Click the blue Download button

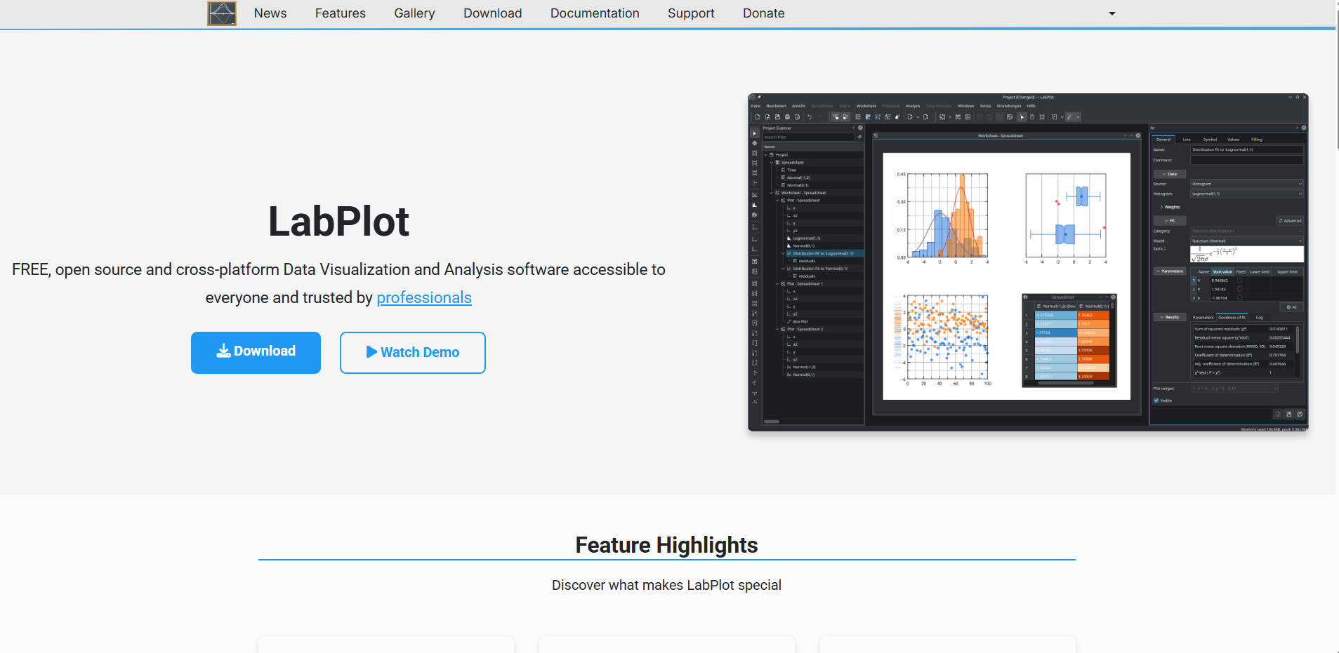tap(256, 352)
